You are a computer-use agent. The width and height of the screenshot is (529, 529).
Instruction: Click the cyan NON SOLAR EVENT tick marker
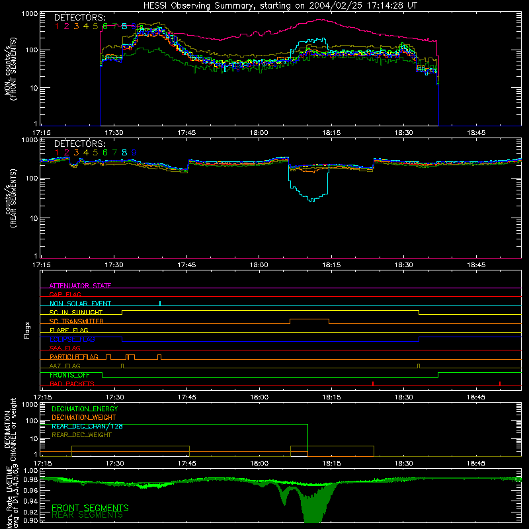tap(160, 303)
